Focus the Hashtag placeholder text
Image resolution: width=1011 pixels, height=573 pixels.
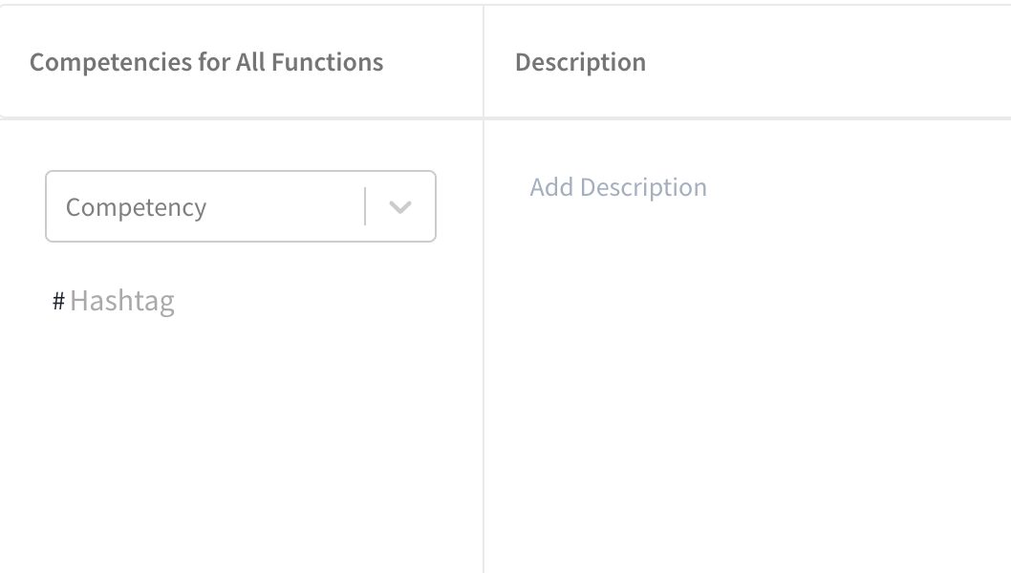pyautogui.click(x=122, y=302)
